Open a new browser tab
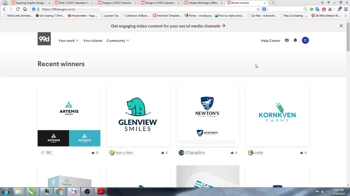350x196 pixels. click(273, 3)
